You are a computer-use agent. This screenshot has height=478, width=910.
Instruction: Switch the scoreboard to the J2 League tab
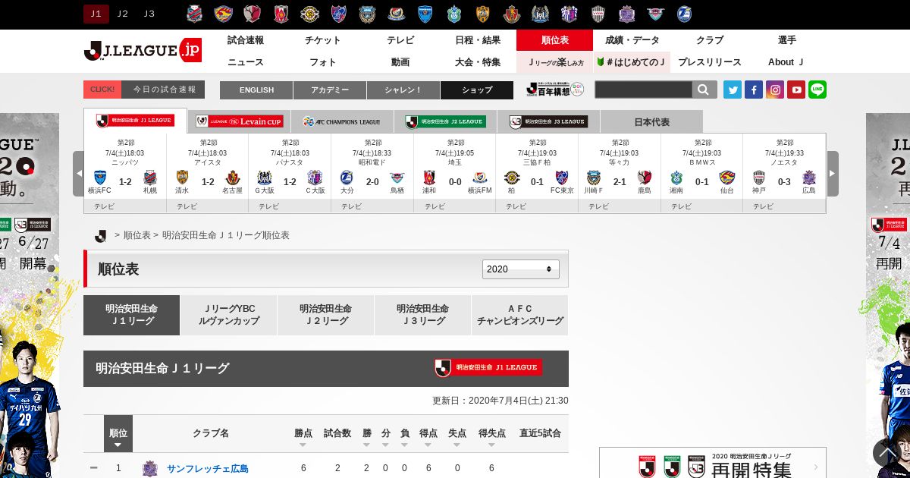coord(445,121)
